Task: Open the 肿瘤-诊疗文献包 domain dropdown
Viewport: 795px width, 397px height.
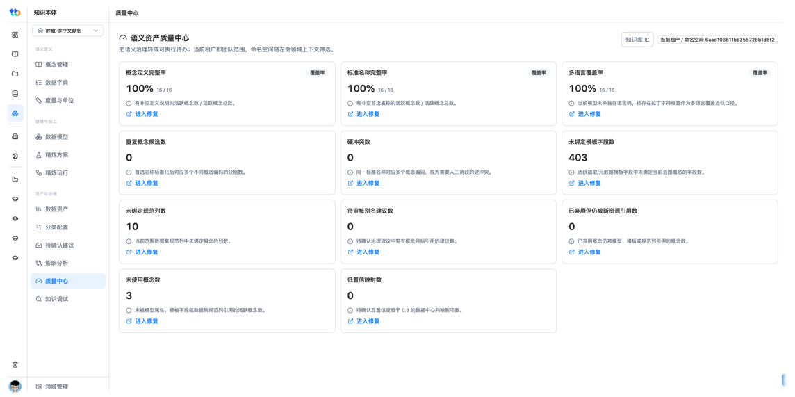Action: pos(68,31)
